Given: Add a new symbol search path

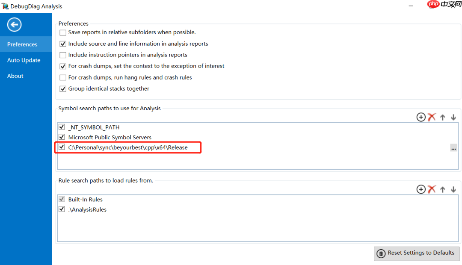Looking at the screenshot, I should point(421,117).
